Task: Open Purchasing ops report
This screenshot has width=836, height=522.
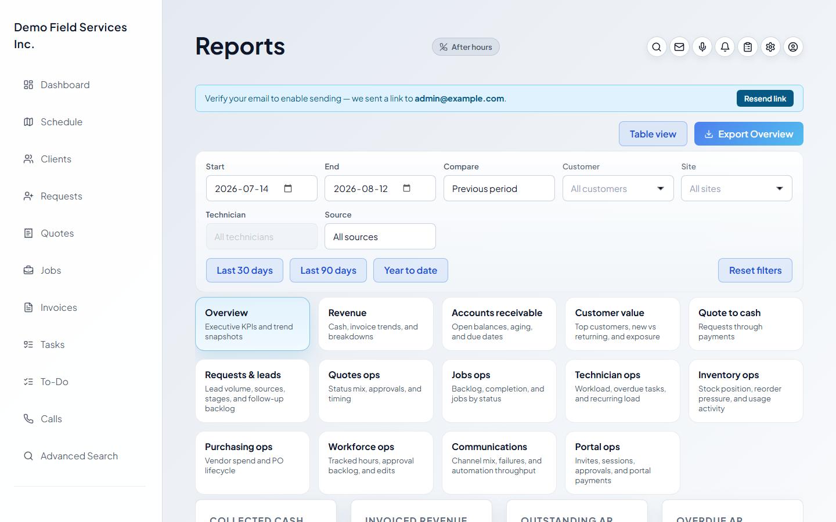Action: (x=253, y=463)
